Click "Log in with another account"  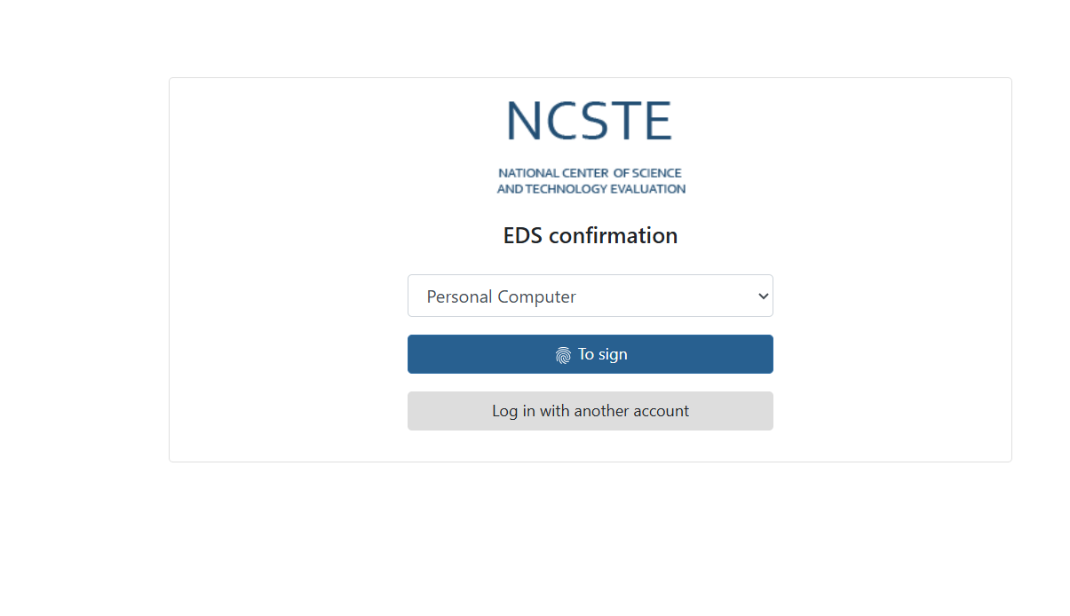click(590, 411)
